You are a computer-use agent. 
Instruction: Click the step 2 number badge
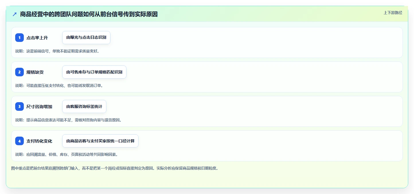(x=19, y=72)
